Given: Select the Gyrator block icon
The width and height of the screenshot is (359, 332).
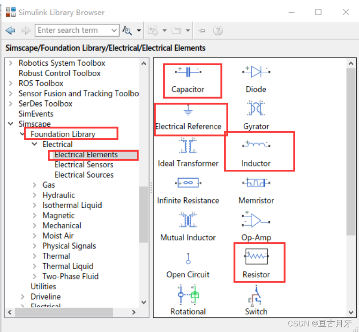Looking at the screenshot, I should point(256,108).
